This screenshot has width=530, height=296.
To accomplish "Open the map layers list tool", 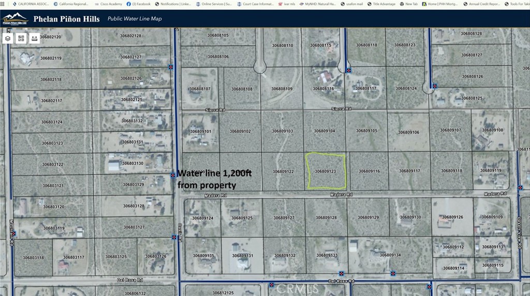I will click(x=8, y=38).
